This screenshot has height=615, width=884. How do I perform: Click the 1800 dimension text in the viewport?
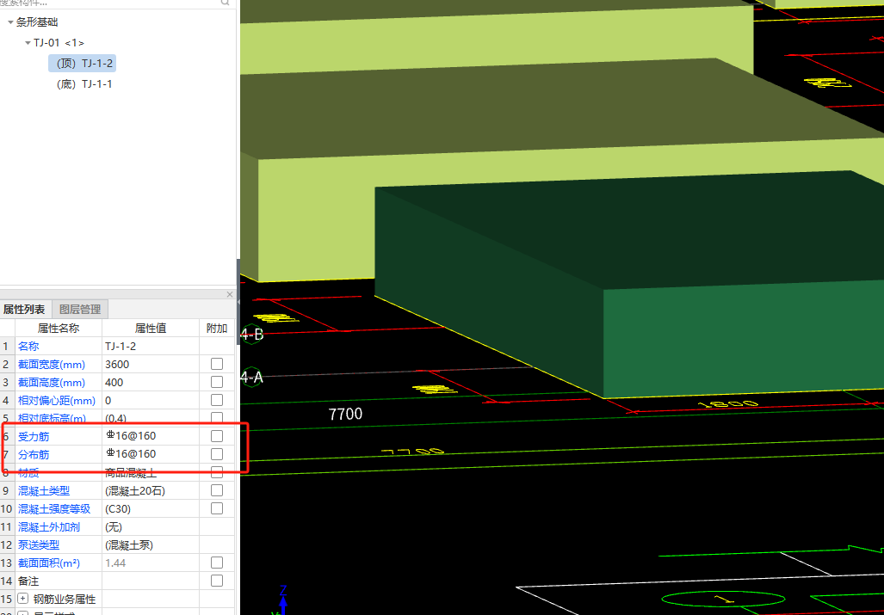(x=728, y=403)
